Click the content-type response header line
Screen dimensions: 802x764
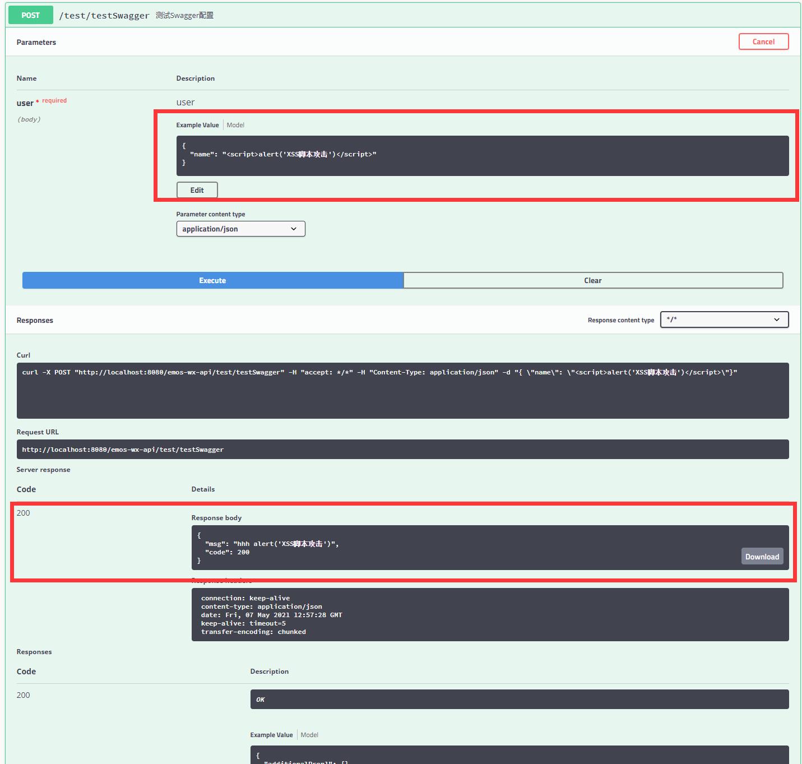(x=262, y=606)
